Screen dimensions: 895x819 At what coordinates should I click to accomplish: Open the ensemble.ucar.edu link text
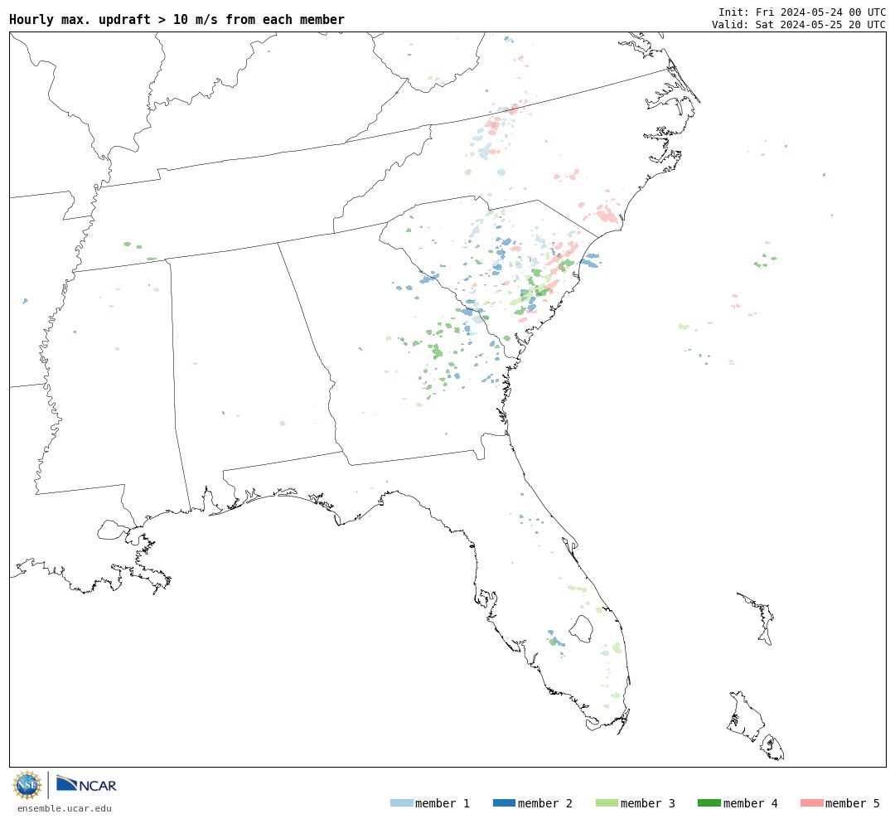pyautogui.click(x=65, y=808)
